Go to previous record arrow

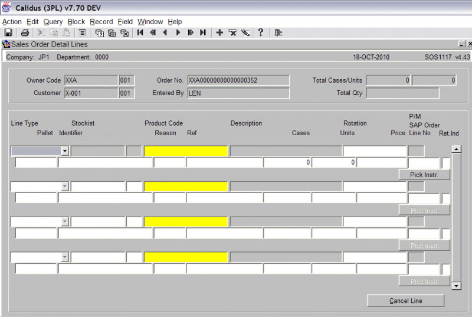point(165,32)
